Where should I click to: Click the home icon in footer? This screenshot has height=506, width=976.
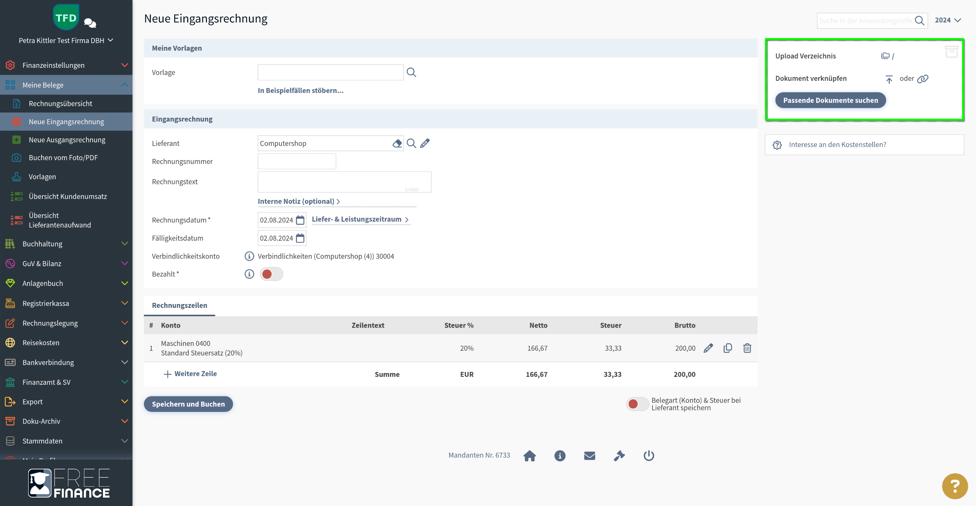pos(530,456)
